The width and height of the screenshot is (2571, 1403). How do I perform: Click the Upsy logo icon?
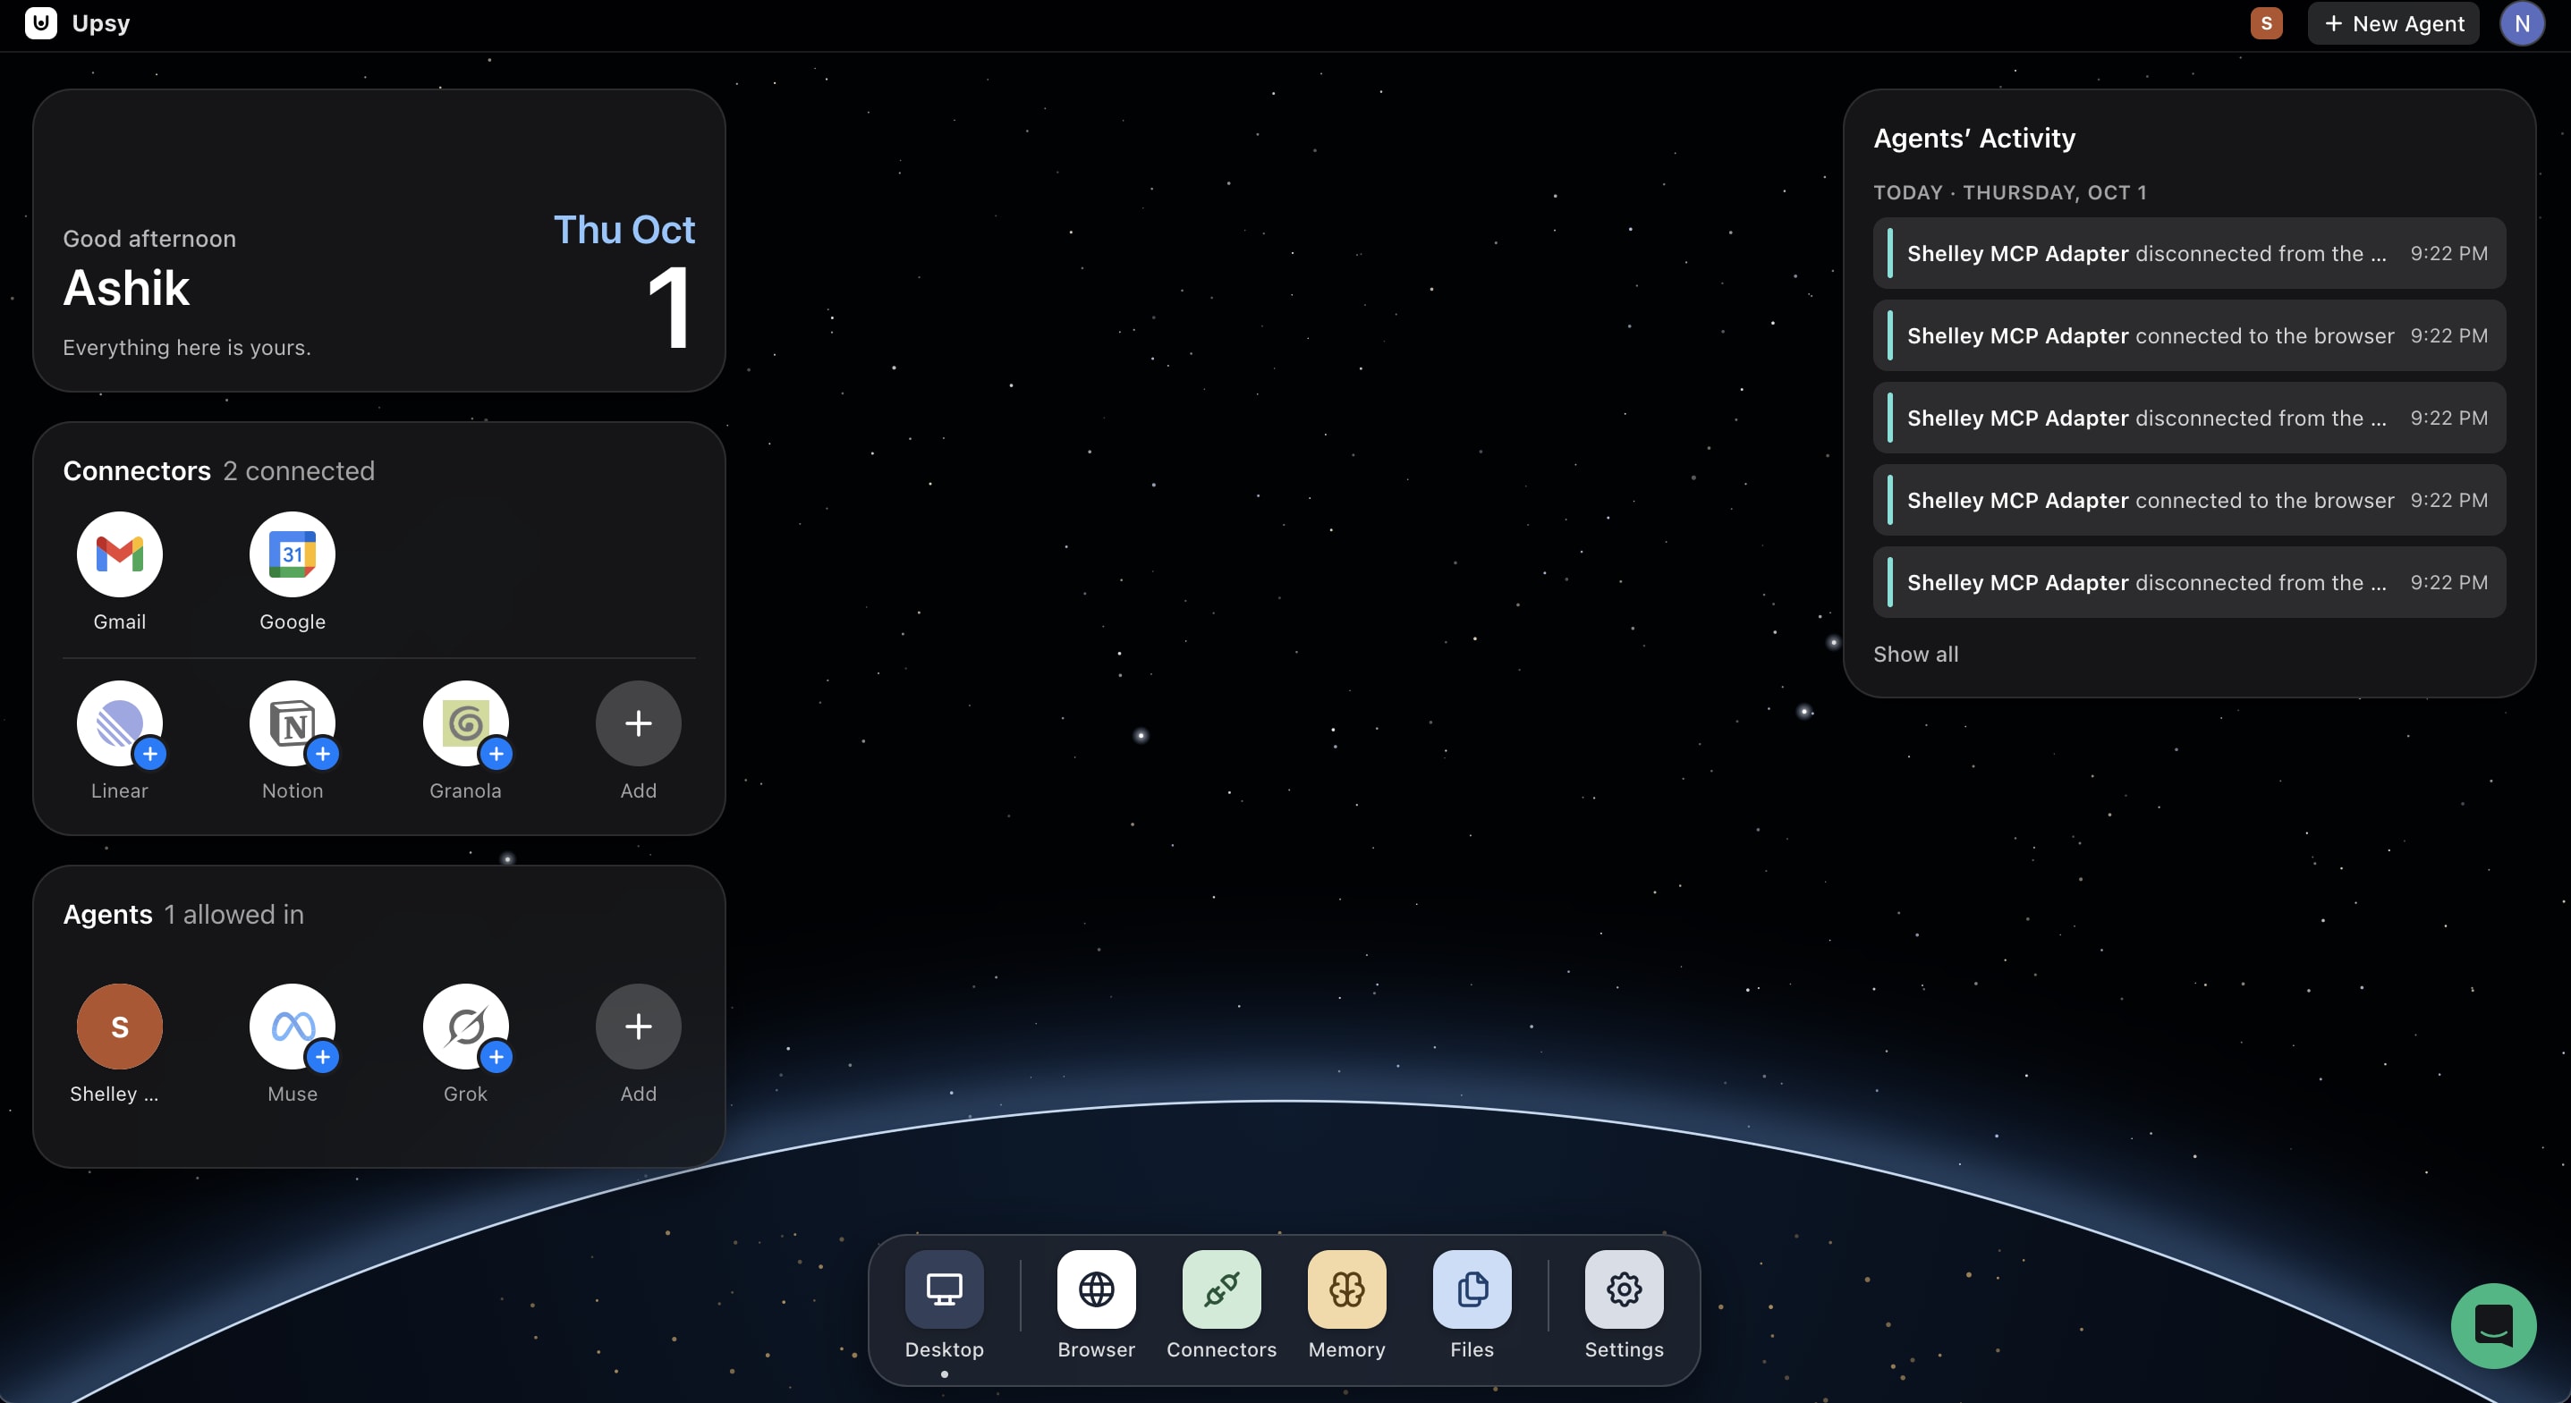click(41, 23)
